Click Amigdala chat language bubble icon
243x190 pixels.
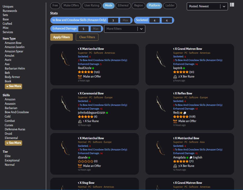[x=191, y=157]
